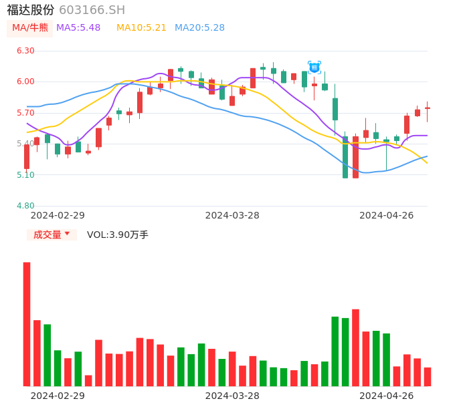Click the MA20:5.28 legend label
Screen dimensions: 459x405
click(x=199, y=28)
